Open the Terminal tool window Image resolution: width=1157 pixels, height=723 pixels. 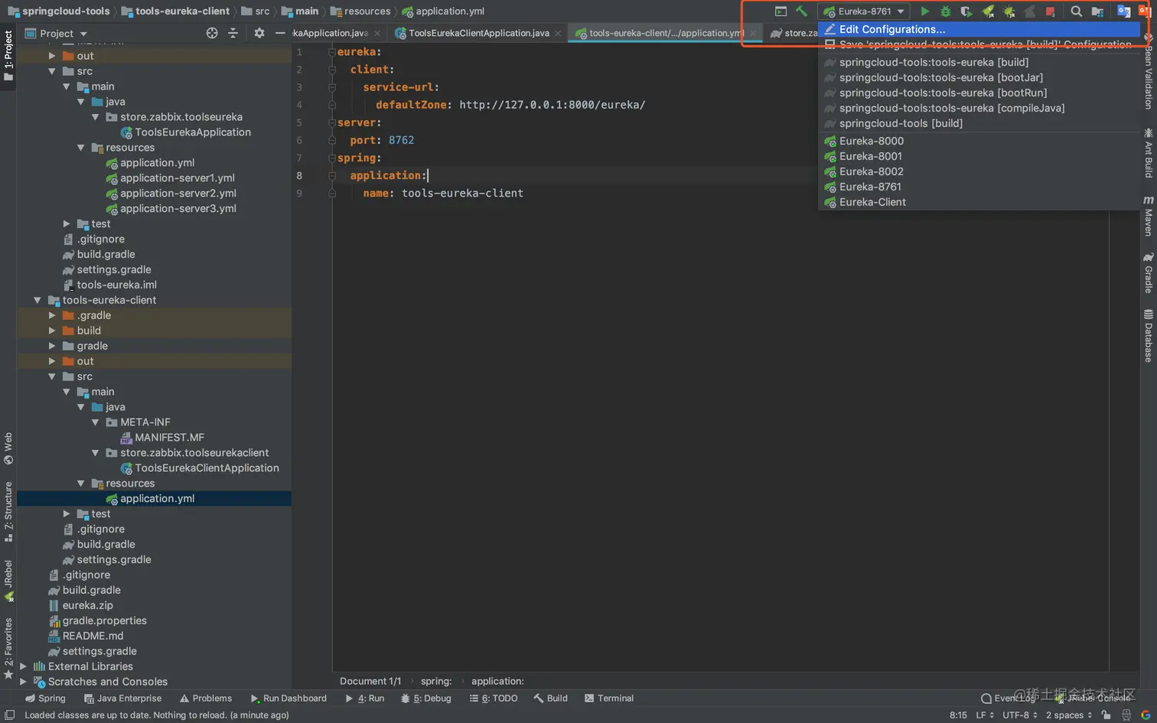click(x=609, y=699)
